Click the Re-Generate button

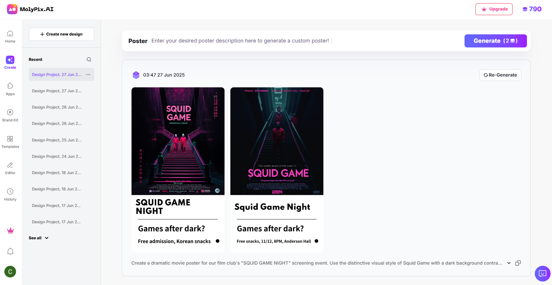500,75
